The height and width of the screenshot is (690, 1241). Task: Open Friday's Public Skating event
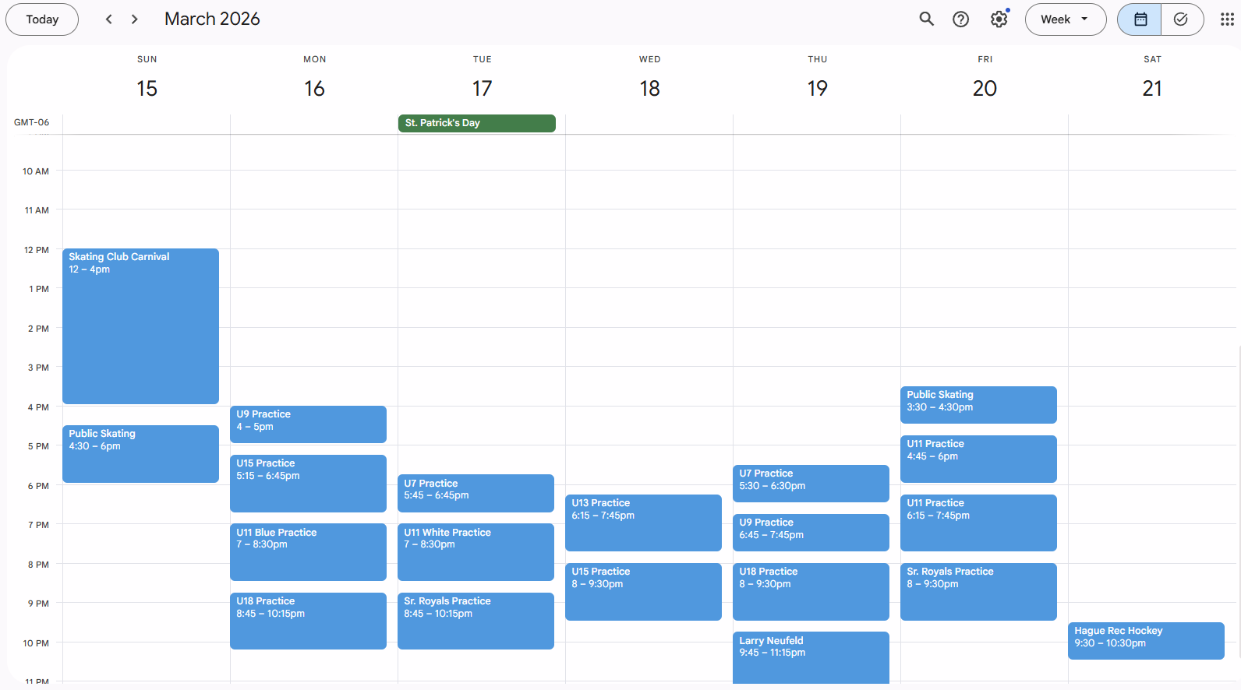978,405
